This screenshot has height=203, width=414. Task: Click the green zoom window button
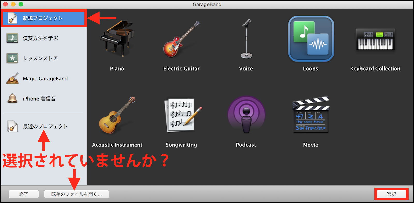[21, 4]
